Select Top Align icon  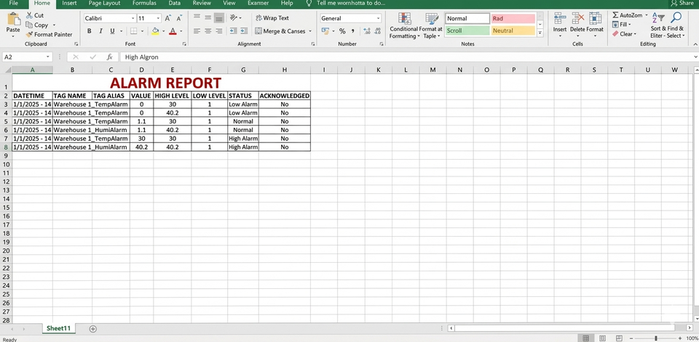coord(197,17)
